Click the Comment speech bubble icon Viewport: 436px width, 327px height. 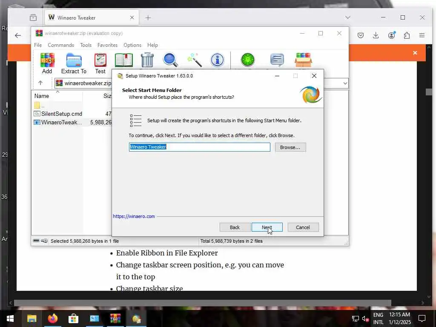coord(277,60)
